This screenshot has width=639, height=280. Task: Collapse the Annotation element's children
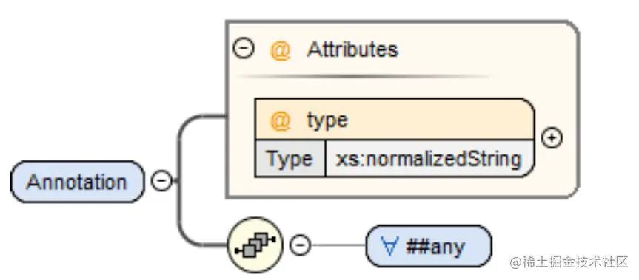(161, 180)
